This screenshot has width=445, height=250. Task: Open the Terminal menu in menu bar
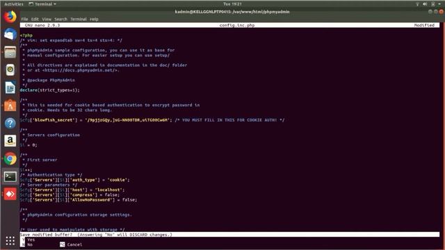79,19
